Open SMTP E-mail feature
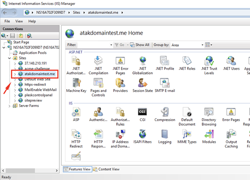Screen dimensions: 250x180 (165, 85)
